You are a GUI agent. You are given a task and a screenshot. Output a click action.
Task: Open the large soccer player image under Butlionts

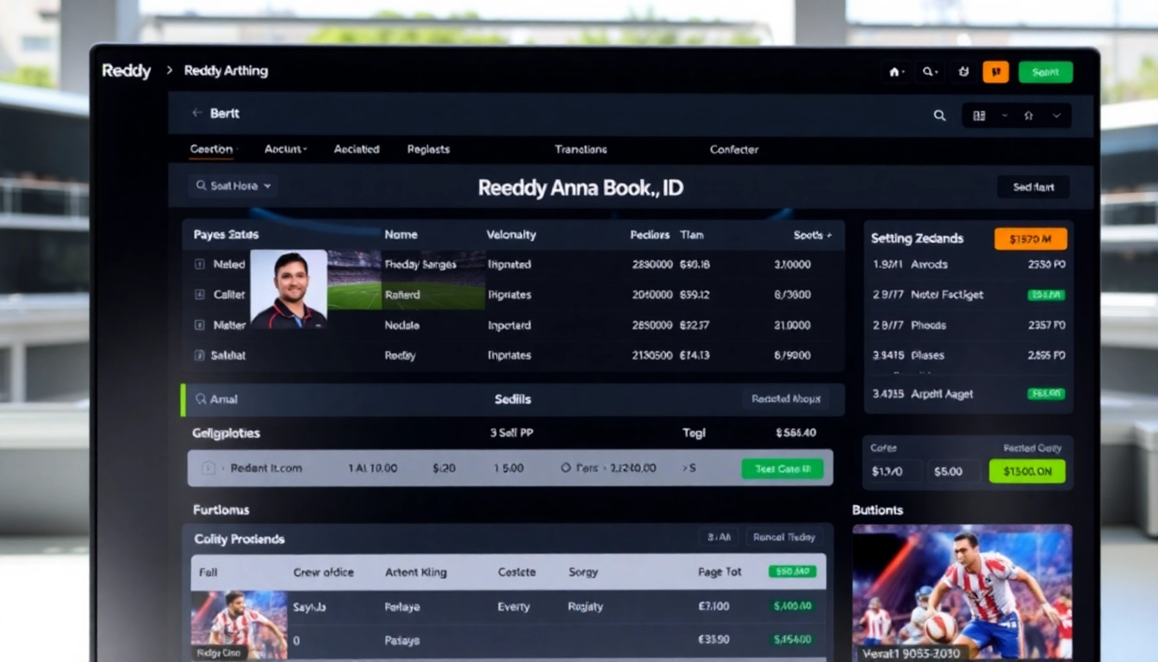pyautogui.click(x=962, y=593)
